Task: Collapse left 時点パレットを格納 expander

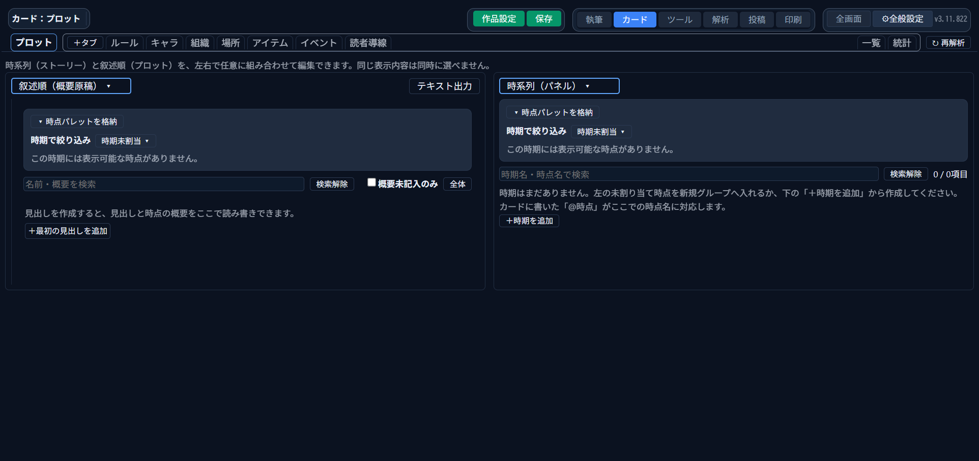Action: (77, 121)
